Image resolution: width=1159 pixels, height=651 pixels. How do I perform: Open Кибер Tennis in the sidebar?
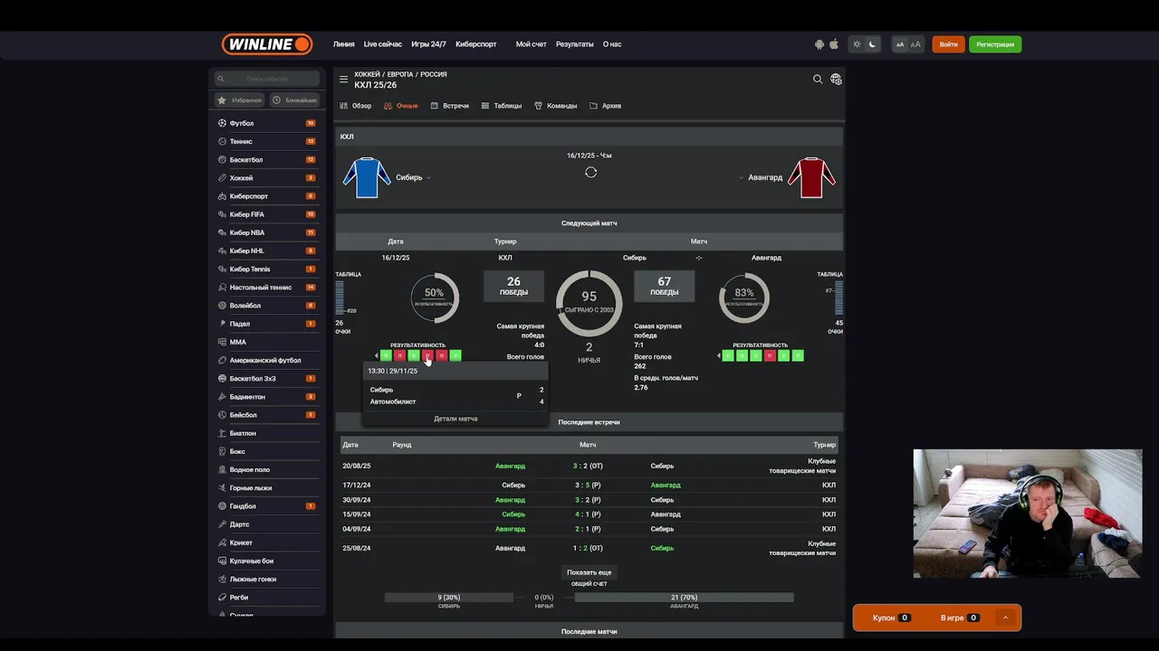[267, 269]
